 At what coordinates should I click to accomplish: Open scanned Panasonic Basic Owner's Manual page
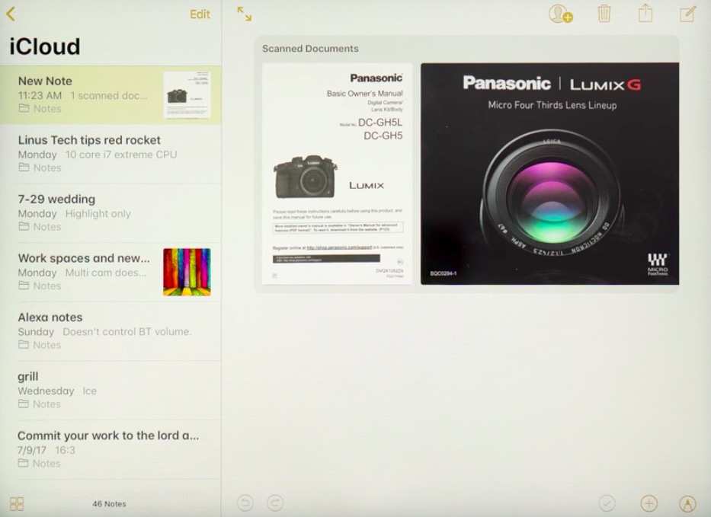(338, 174)
